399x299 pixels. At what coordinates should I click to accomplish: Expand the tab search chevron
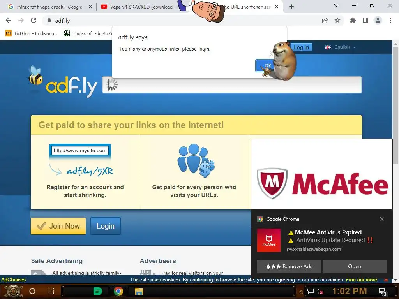point(336,5)
